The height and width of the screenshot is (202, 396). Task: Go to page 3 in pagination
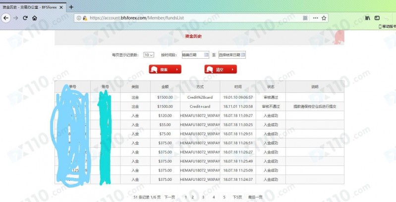coord(203,197)
